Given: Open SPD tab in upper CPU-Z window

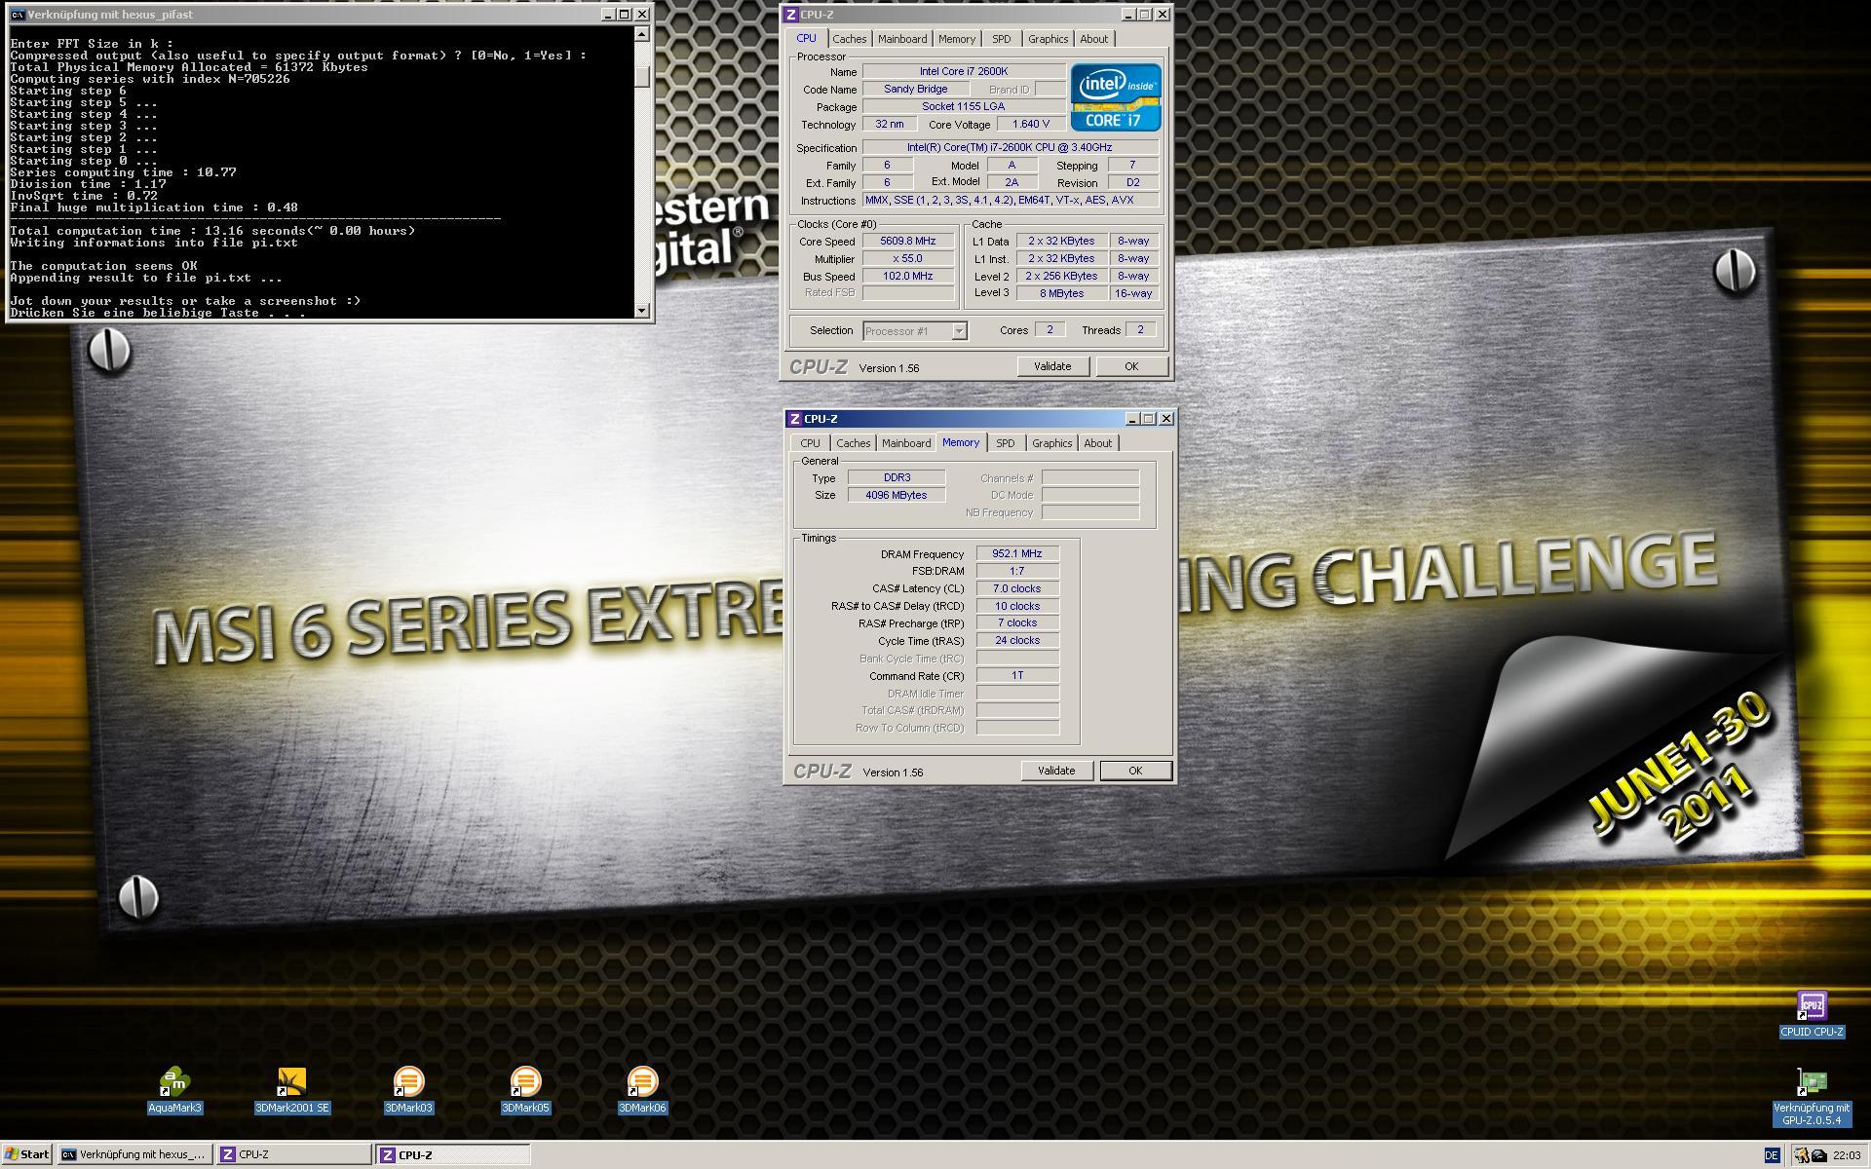Looking at the screenshot, I should 1001,39.
